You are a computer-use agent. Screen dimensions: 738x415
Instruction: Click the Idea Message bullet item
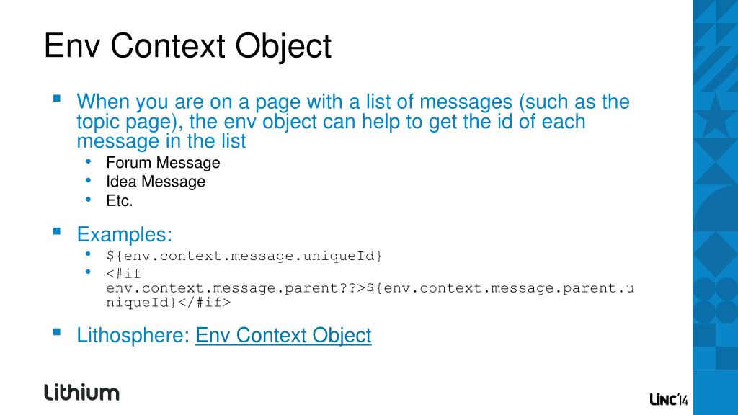156,182
